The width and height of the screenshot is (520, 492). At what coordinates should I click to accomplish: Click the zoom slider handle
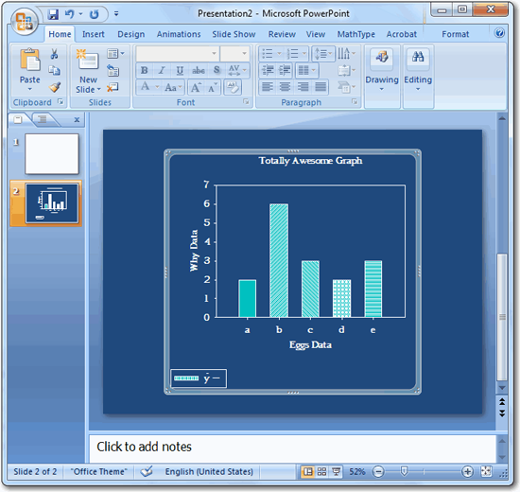(x=404, y=471)
